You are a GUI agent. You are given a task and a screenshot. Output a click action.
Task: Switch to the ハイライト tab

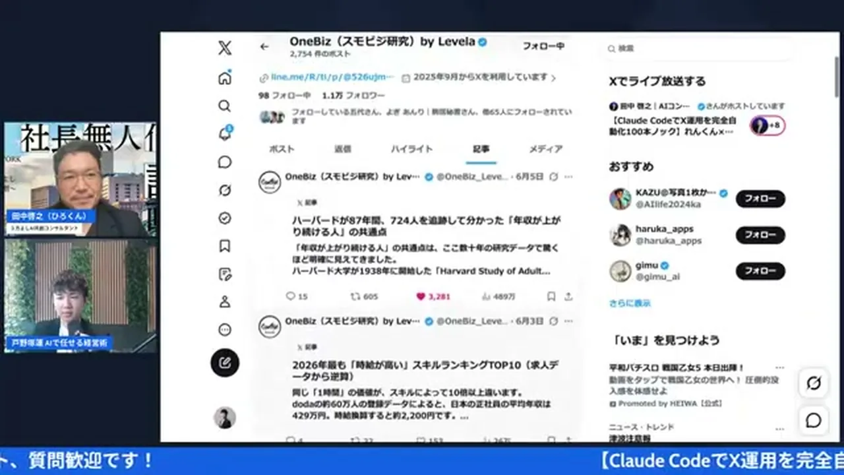pyautogui.click(x=411, y=149)
